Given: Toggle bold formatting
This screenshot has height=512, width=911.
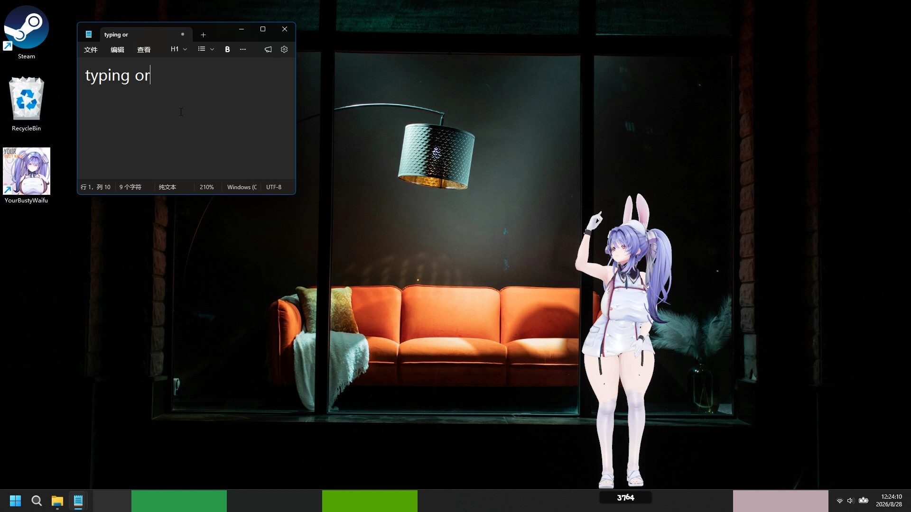Looking at the screenshot, I should coord(227,49).
